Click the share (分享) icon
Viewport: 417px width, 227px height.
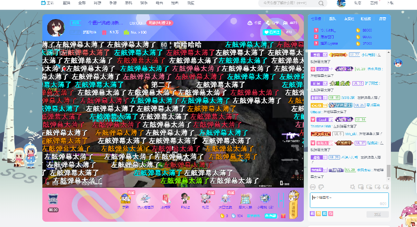268,23
